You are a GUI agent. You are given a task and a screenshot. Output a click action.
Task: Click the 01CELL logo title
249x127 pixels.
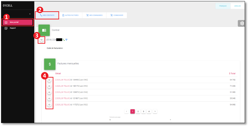click(x=8, y=6)
